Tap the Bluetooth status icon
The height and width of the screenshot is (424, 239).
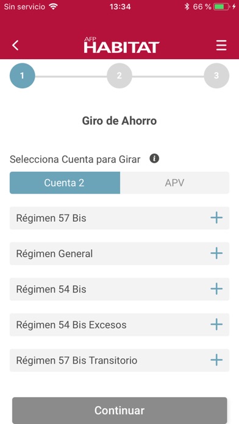pos(187,7)
